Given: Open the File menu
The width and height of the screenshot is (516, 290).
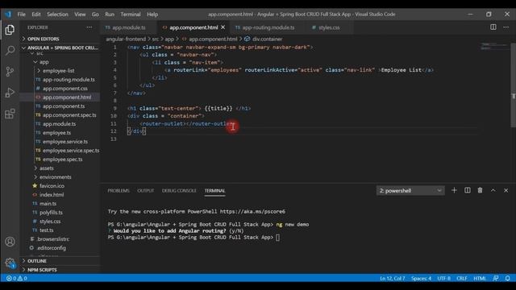Looking at the screenshot, I should [x=22, y=14].
